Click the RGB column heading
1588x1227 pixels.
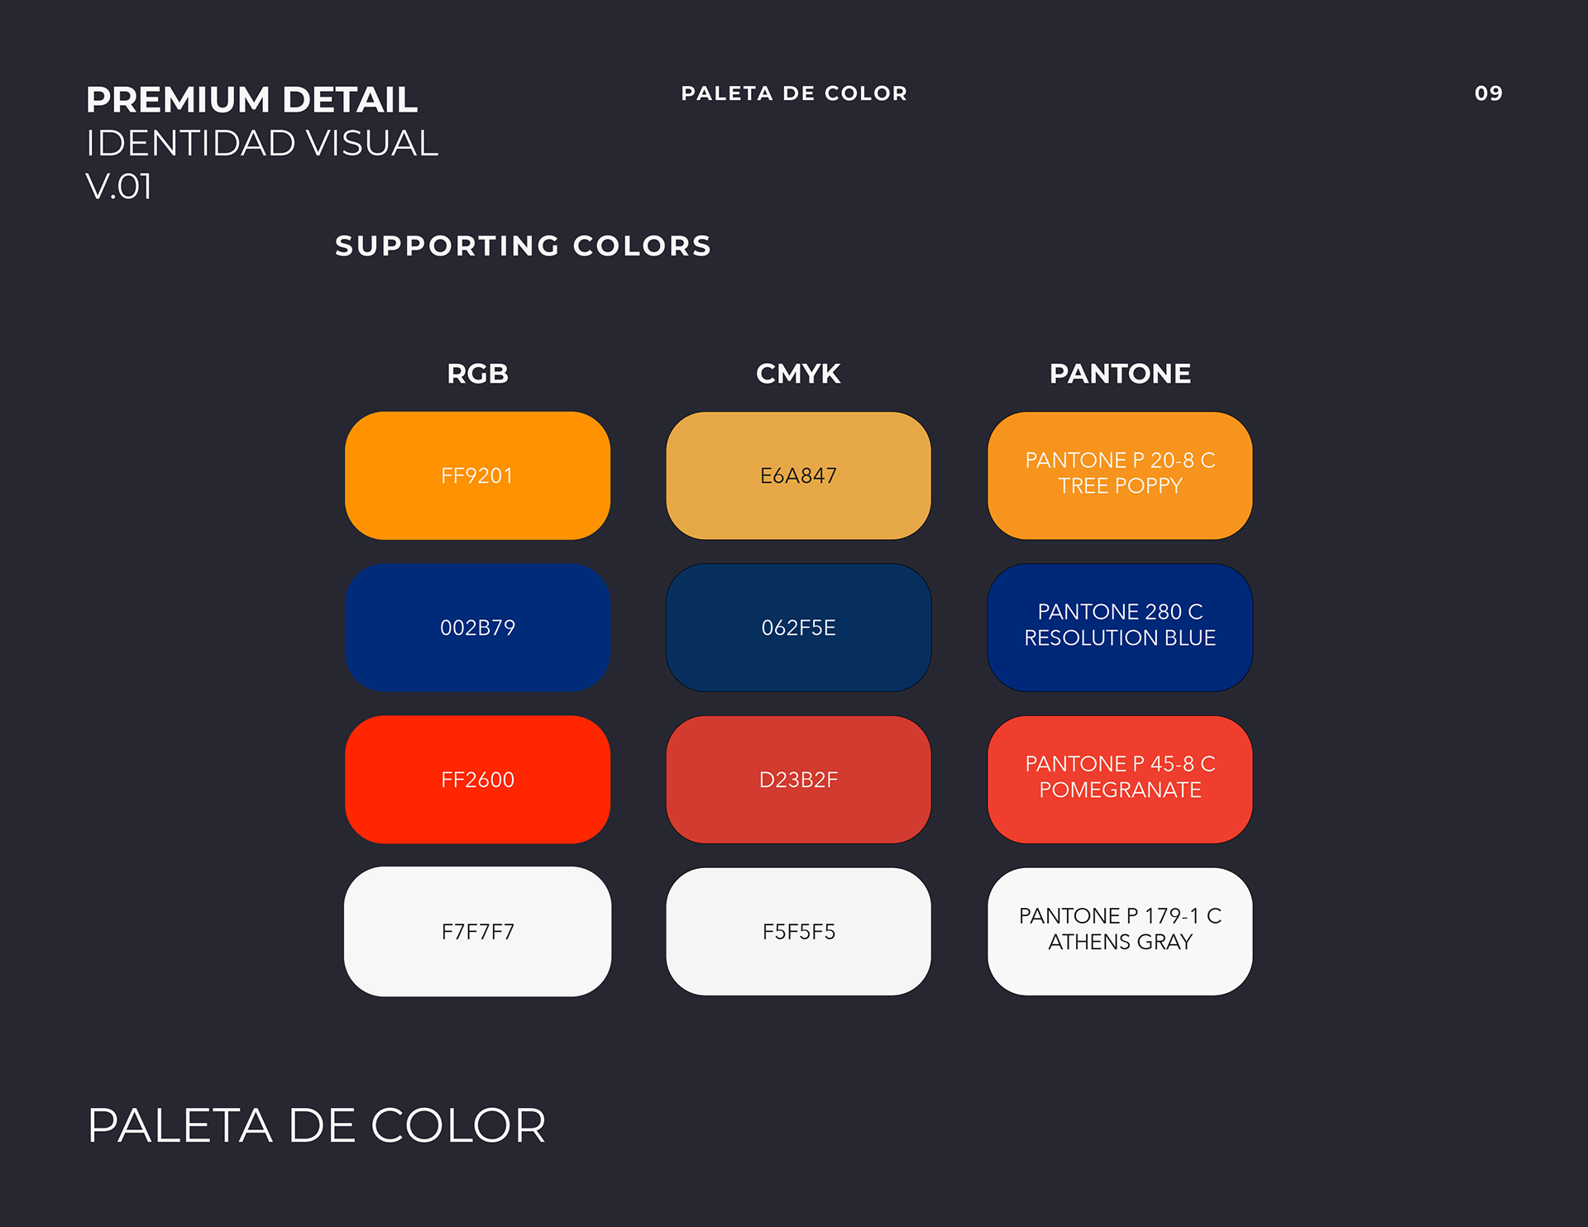pos(477,374)
